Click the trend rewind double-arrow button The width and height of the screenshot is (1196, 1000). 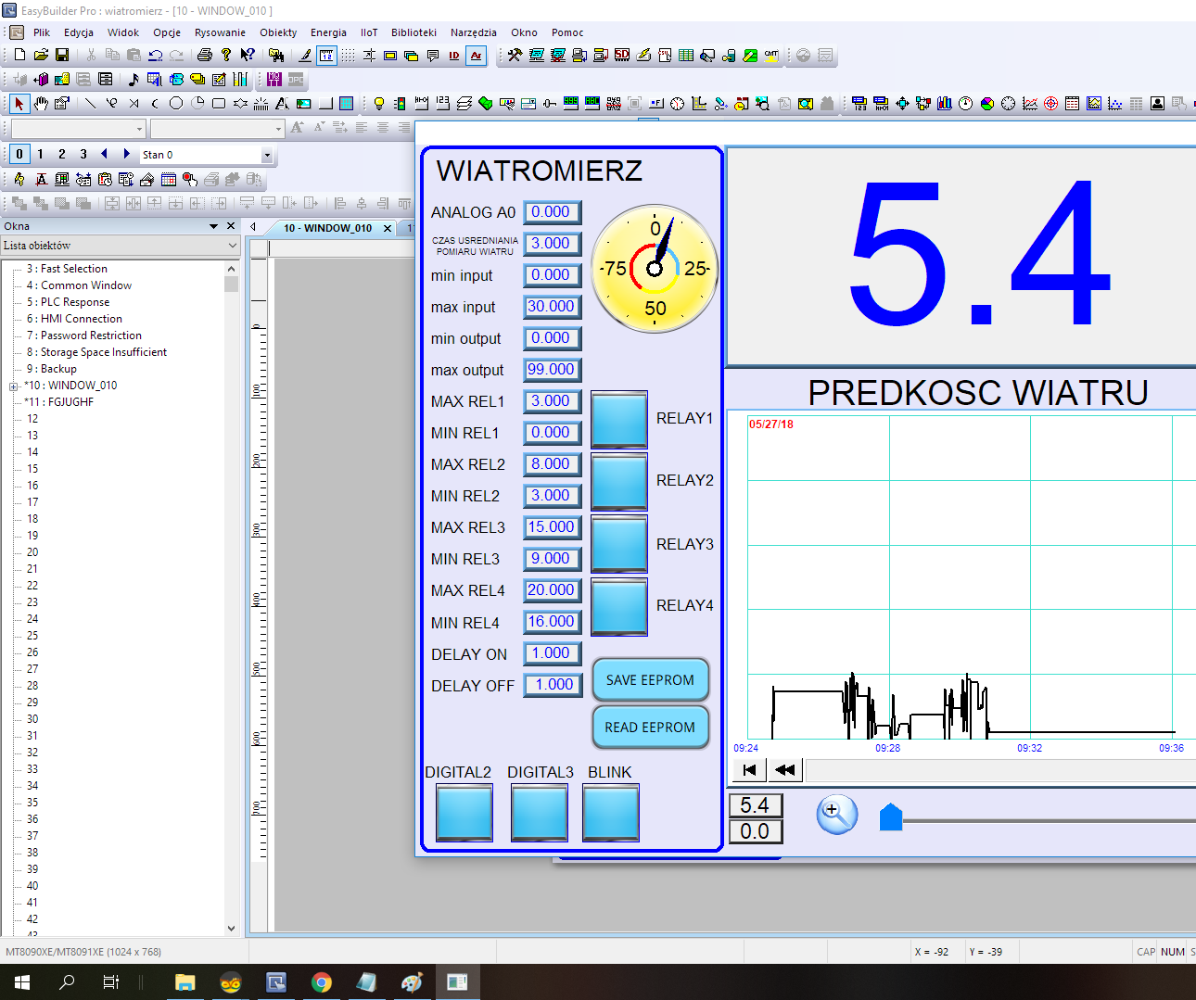(x=784, y=770)
